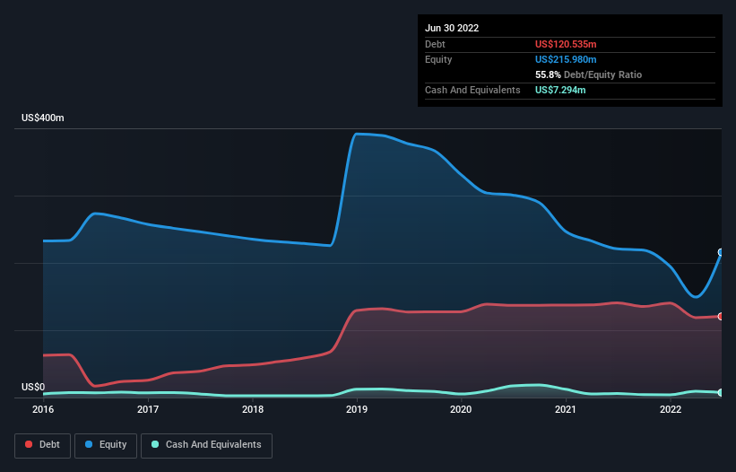Click the blue Equity endpoint marker
736x472 pixels.
[721, 252]
